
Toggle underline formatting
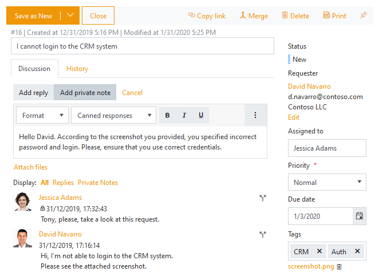point(201,115)
